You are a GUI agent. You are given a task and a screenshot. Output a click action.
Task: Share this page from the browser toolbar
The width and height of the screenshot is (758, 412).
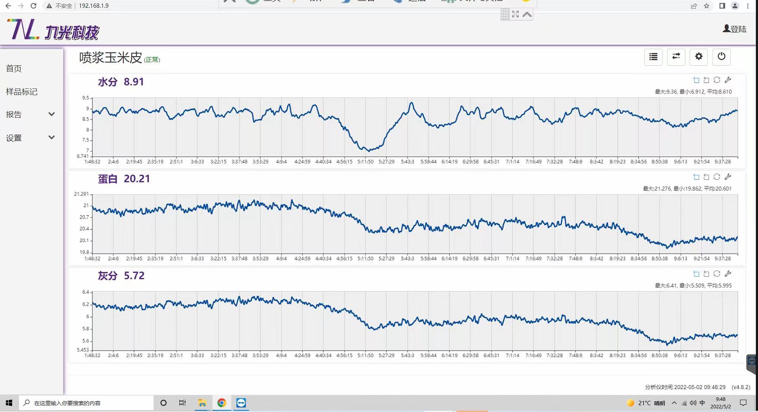point(694,6)
